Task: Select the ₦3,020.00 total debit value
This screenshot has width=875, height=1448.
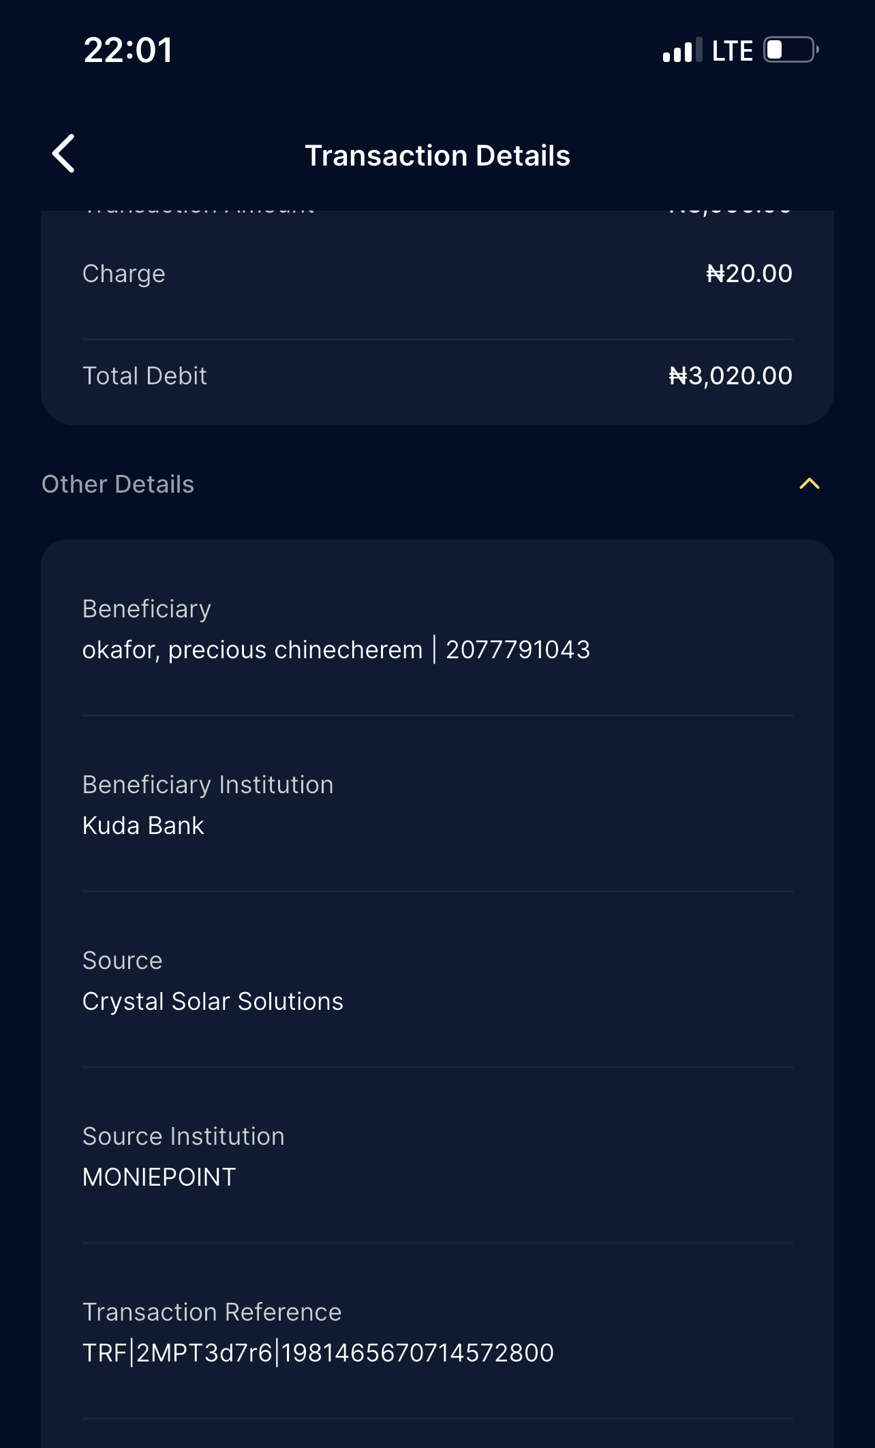Action: coord(730,376)
